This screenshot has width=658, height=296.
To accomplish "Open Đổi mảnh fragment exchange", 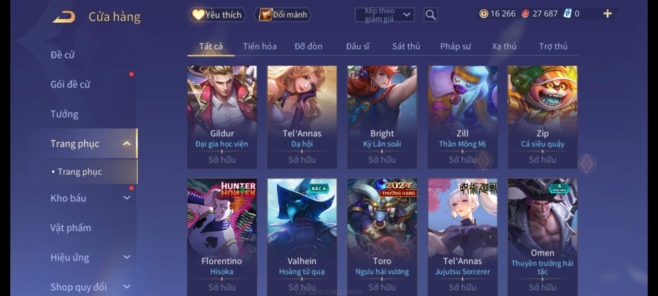I will point(283,15).
